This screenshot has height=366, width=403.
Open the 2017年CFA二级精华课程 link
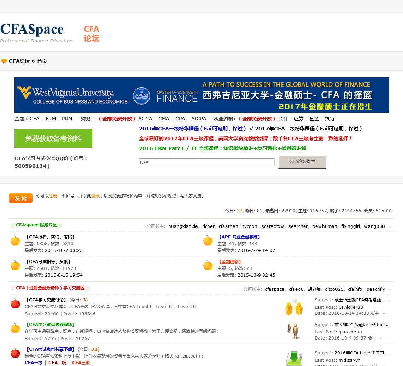coord(308,129)
